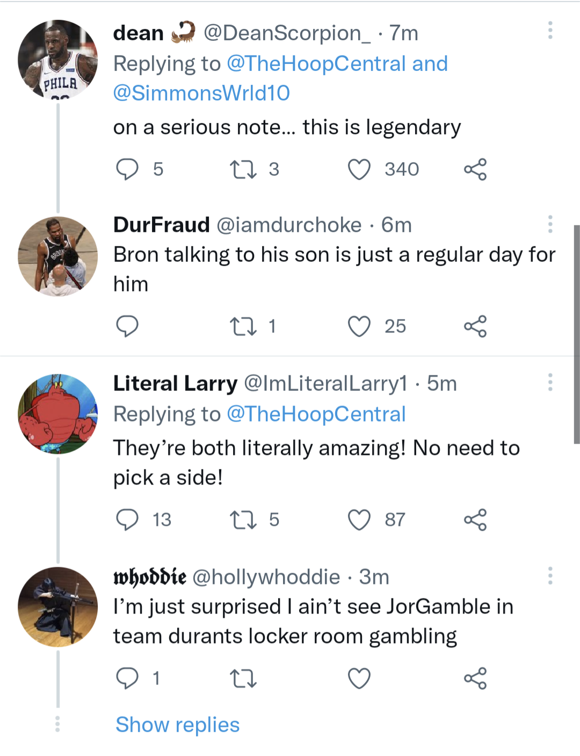Retweet dean's tweet with 3 retweets
580x756 pixels.
point(243,169)
